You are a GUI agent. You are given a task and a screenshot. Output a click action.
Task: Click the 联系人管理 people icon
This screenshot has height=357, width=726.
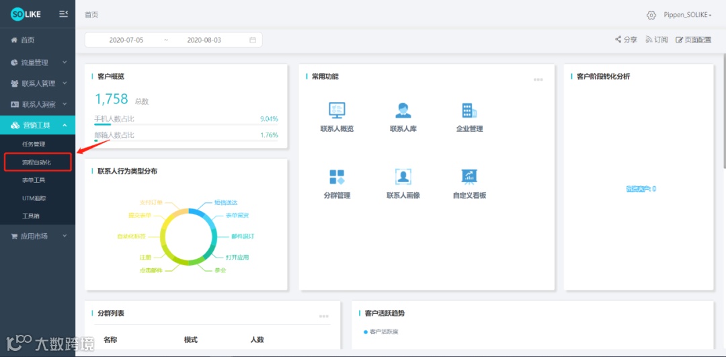click(x=15, y=83)
